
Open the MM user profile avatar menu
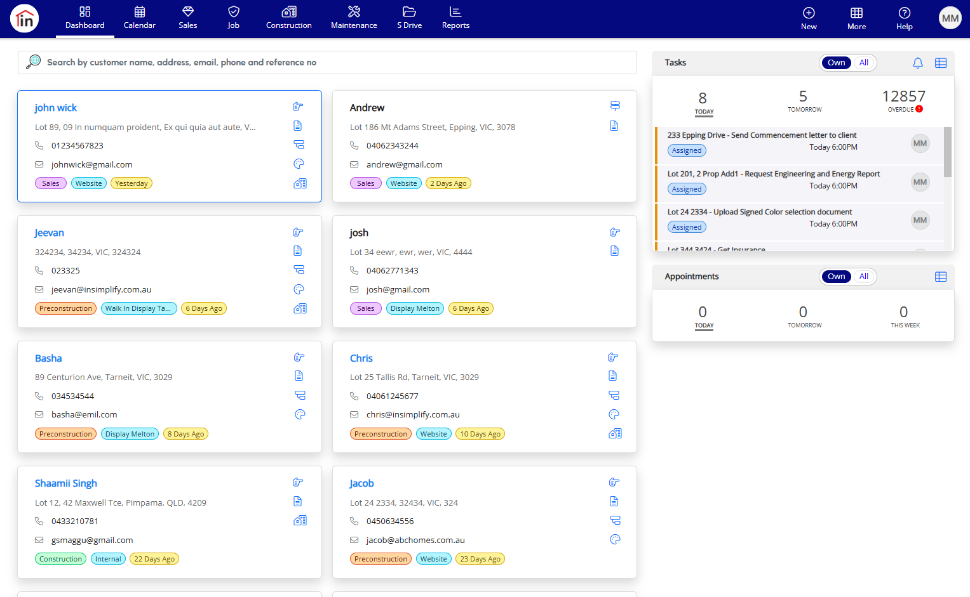pyautogui.click(x=950, y=18)
